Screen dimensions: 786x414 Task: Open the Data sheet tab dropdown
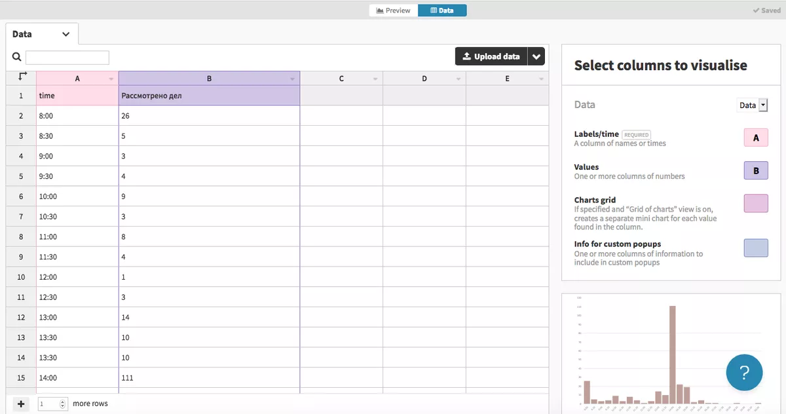[x=65, y=34]
